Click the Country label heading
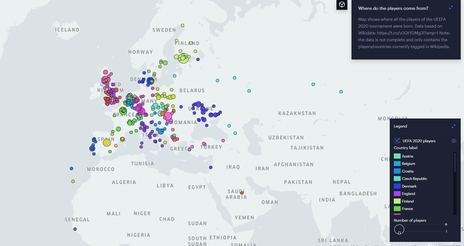464x246 pixels. point(406,148)
